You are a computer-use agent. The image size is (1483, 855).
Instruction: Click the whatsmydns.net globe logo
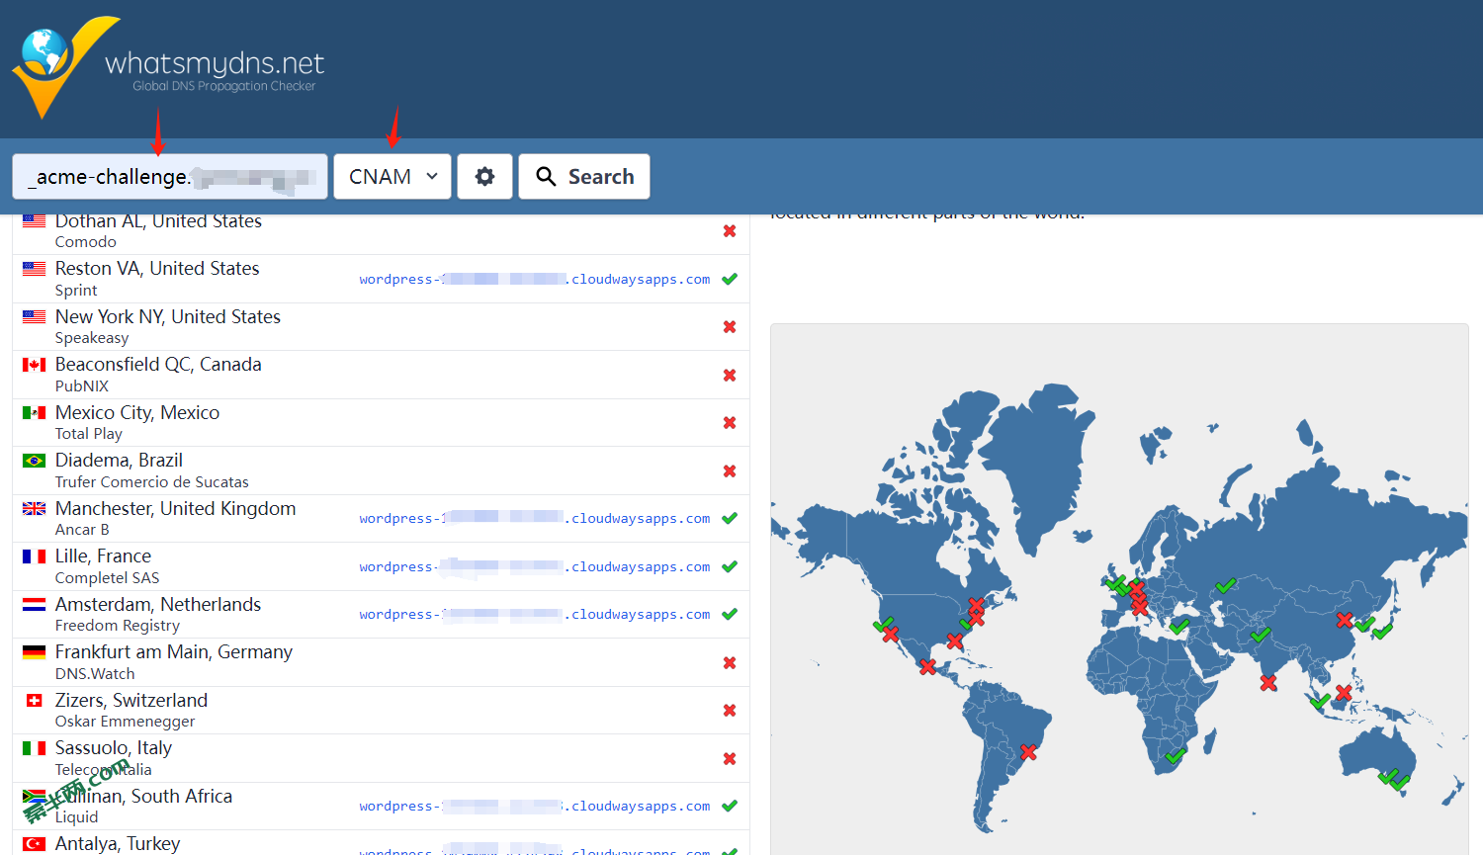coord(64,66)
